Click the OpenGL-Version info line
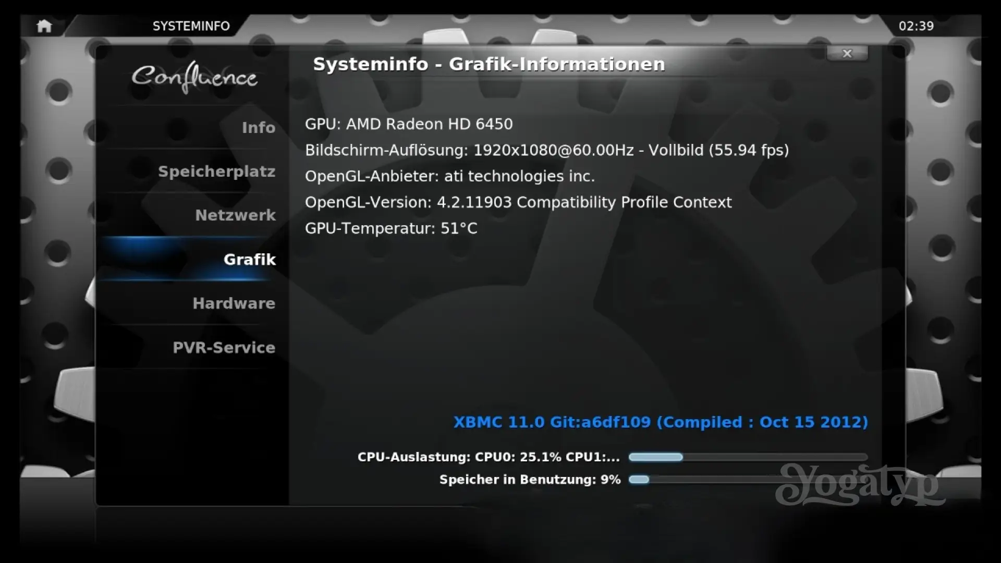The image size is (1001, 563). pyautogui.click(x=518, y=202)
